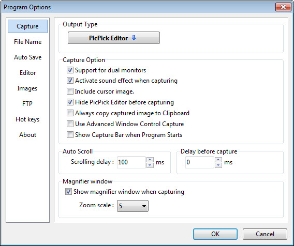Viewport: 294px width, 246px height.
Task: Open the Output Type PicPick Editor menu
Action: coord(114,38)
